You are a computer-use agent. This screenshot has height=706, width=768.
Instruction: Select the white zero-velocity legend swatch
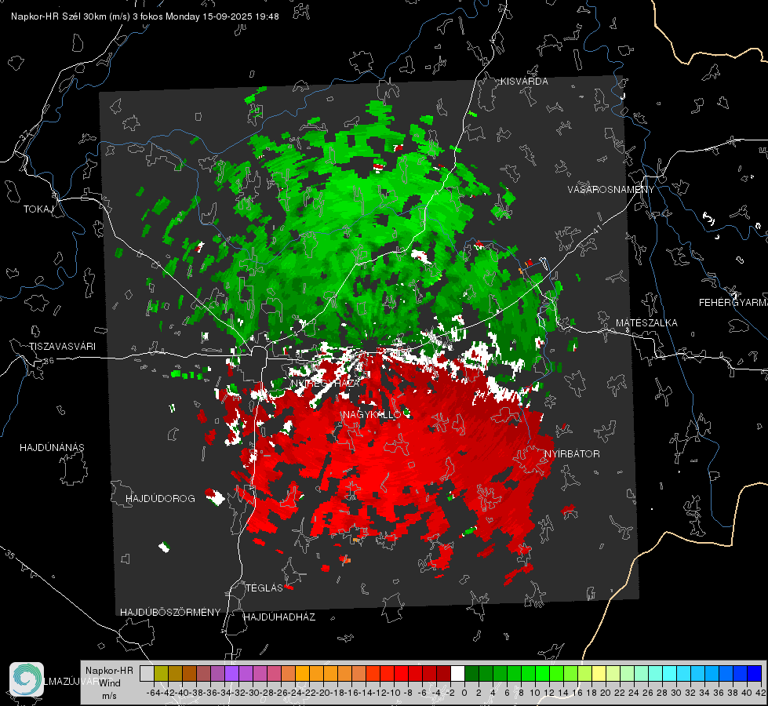[x=457, y=673]
